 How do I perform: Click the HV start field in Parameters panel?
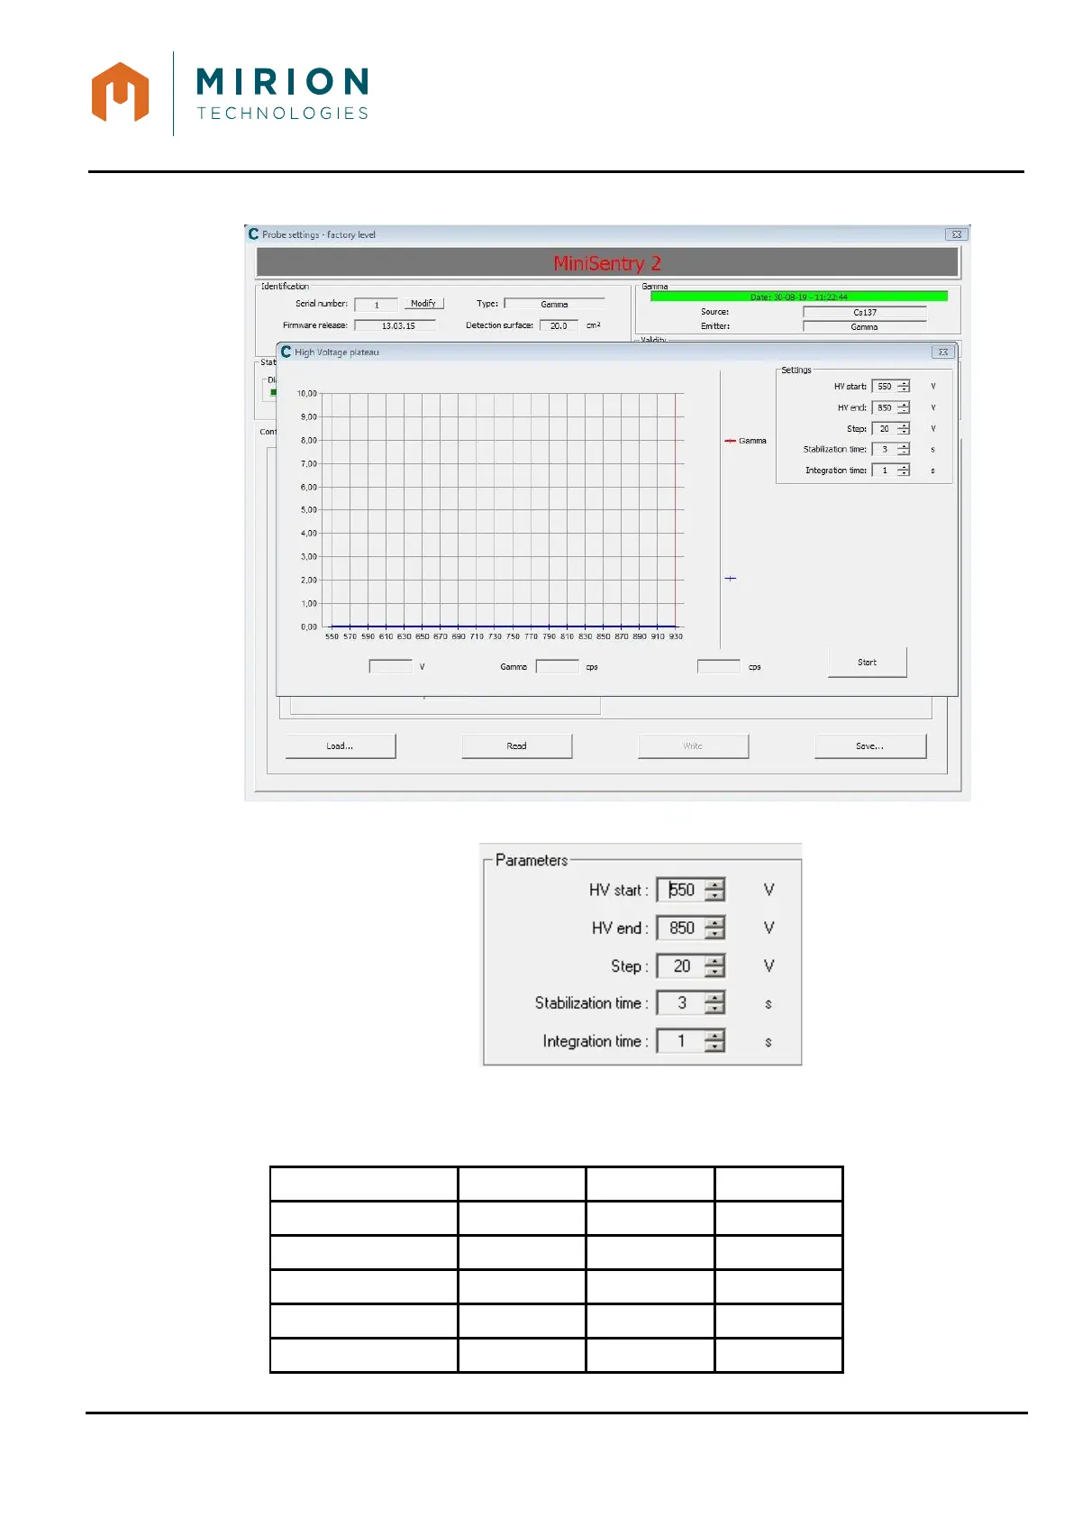pyautogui.click(x=681, y=890)
